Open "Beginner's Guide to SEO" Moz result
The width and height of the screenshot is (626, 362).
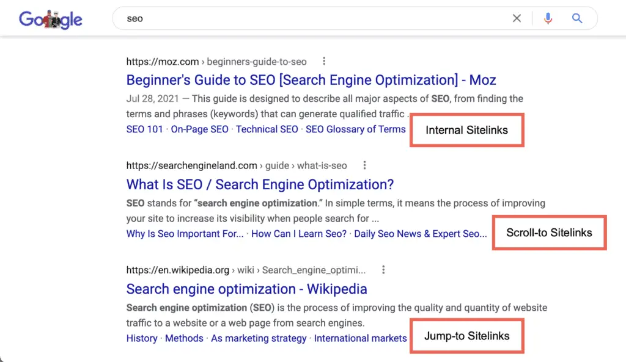311,80
